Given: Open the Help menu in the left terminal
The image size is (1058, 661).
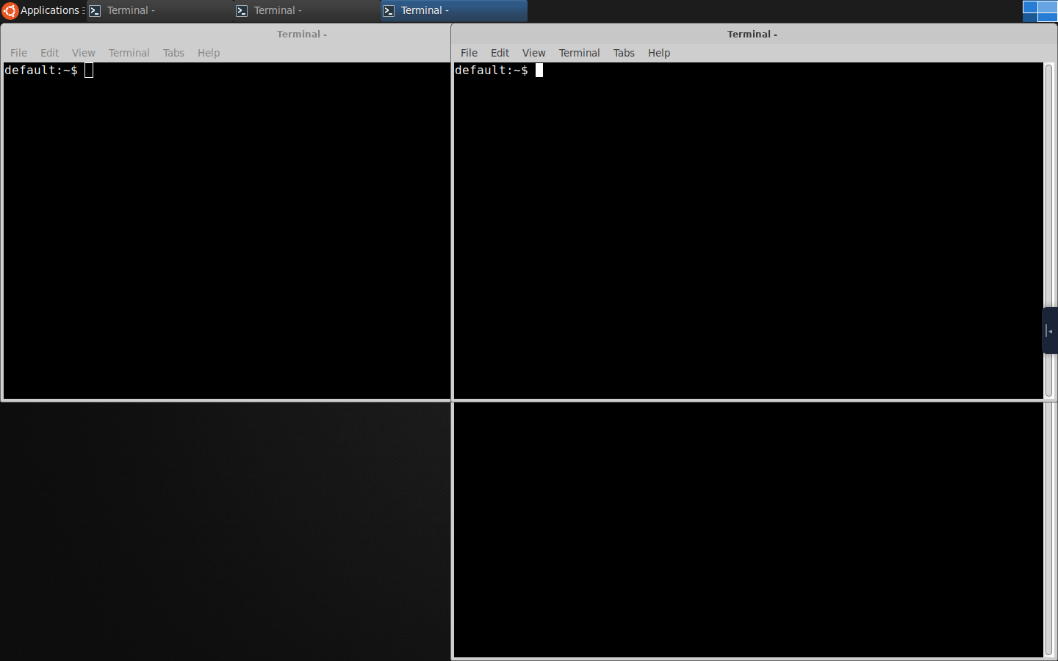Looking at the screenshot, I should (x=209, y=53).
